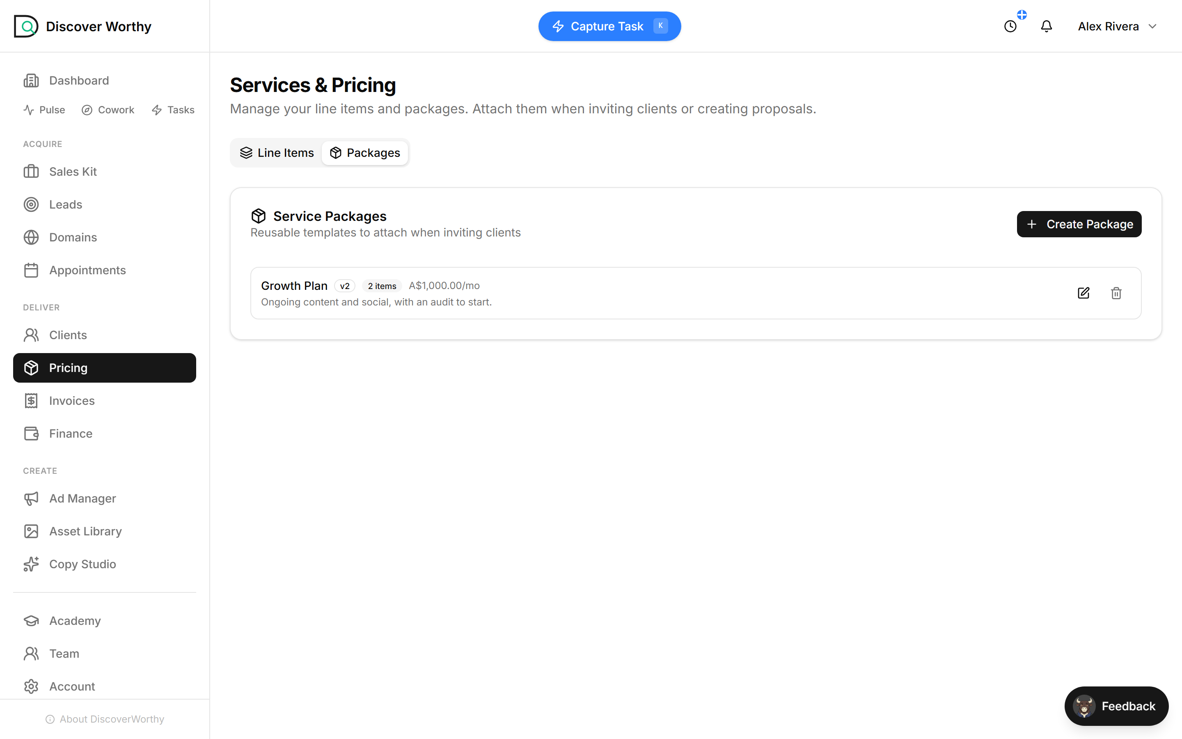Go to Copy Studio sparkle icon
Screen dimensions: 1182x739
[x=31, y=564]
